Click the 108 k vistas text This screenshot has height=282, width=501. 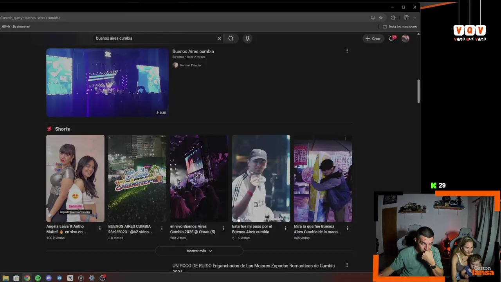click(x=56, y=238)
